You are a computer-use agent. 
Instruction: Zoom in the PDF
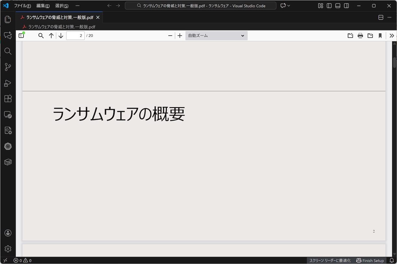[x=180, y=36]
